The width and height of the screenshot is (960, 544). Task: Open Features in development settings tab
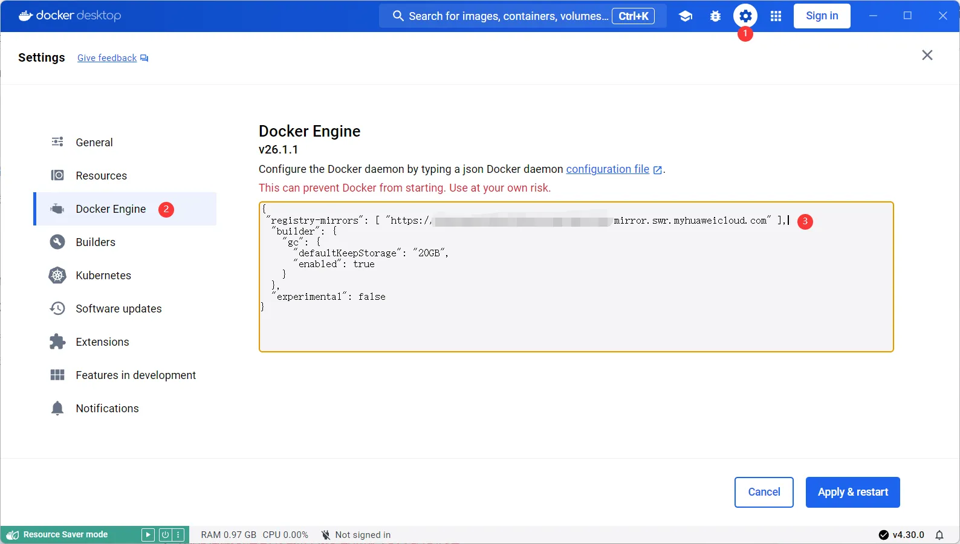click(125, 375)
